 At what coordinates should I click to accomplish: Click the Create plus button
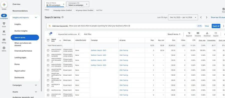[x=4, y=5]
